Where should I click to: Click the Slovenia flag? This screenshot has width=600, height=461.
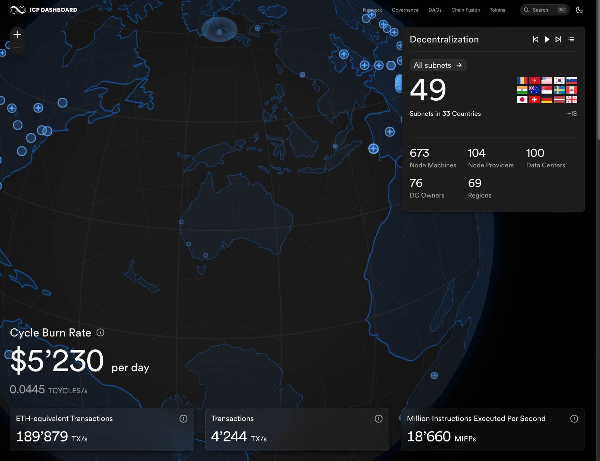(x=572, y=81)
